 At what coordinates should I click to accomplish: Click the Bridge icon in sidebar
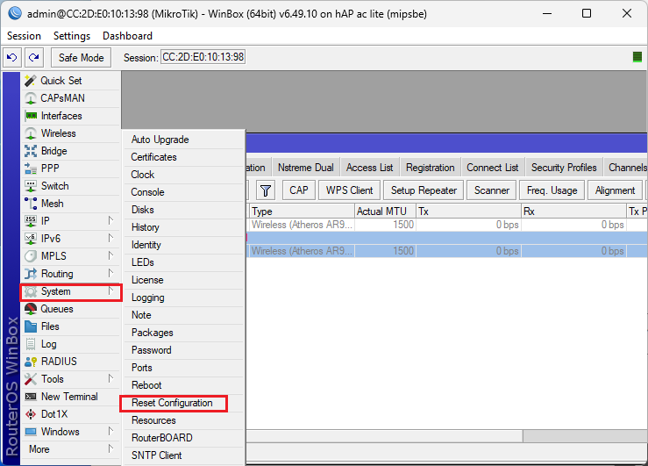[31, 151]
